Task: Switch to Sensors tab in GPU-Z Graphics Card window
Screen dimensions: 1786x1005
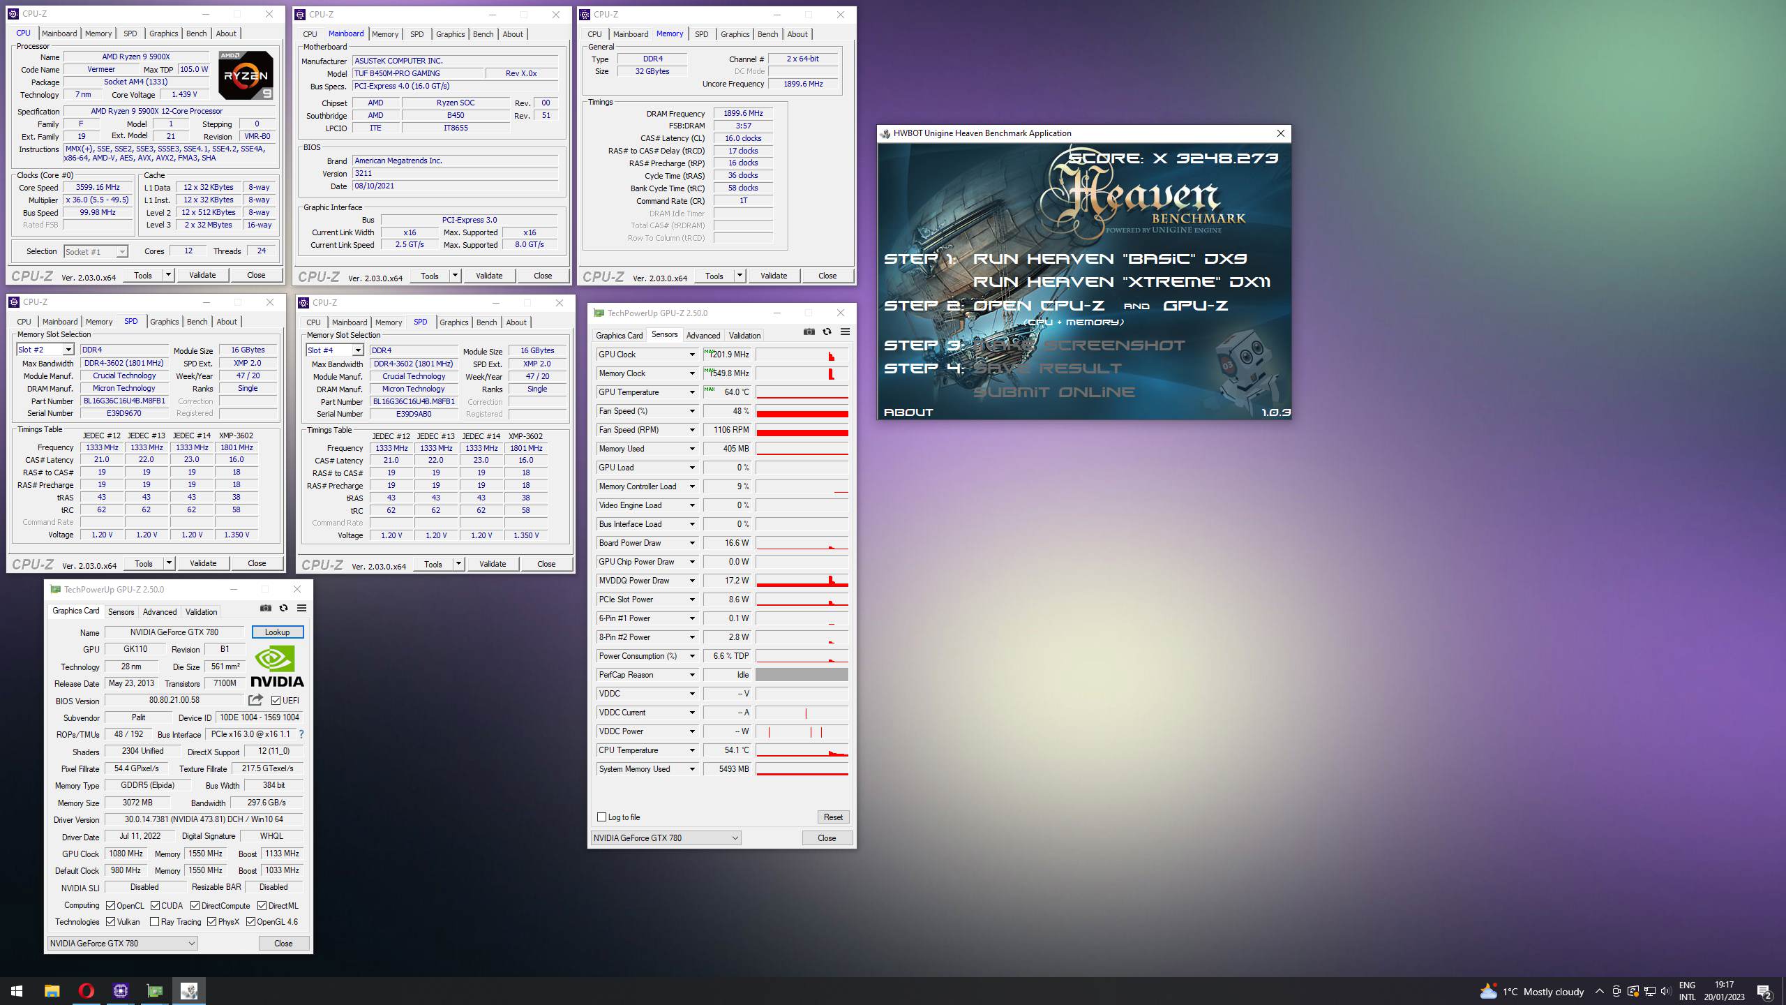Action: point(121,612)
